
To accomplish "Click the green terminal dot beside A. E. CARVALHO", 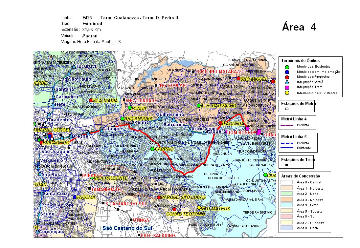I will [199, 106].
